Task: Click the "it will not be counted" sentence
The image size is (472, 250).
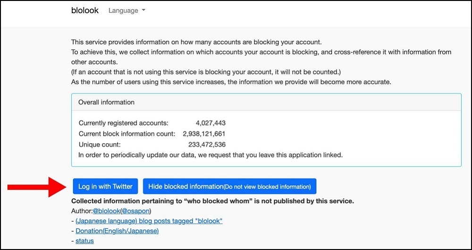Action: pos(206,72)
